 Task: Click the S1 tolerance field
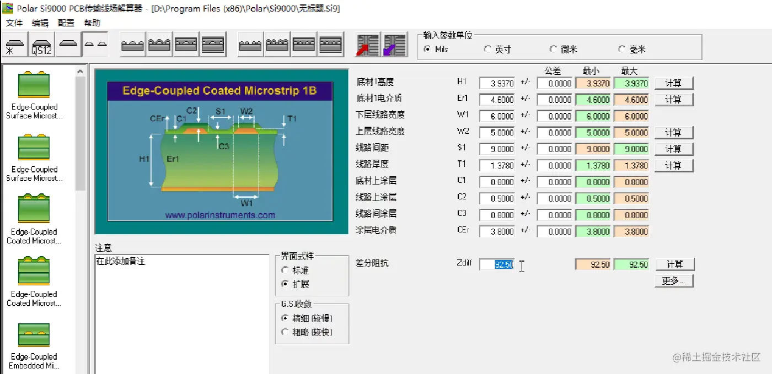555,149
